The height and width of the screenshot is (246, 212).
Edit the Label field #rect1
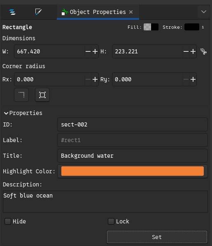point(133,140)
